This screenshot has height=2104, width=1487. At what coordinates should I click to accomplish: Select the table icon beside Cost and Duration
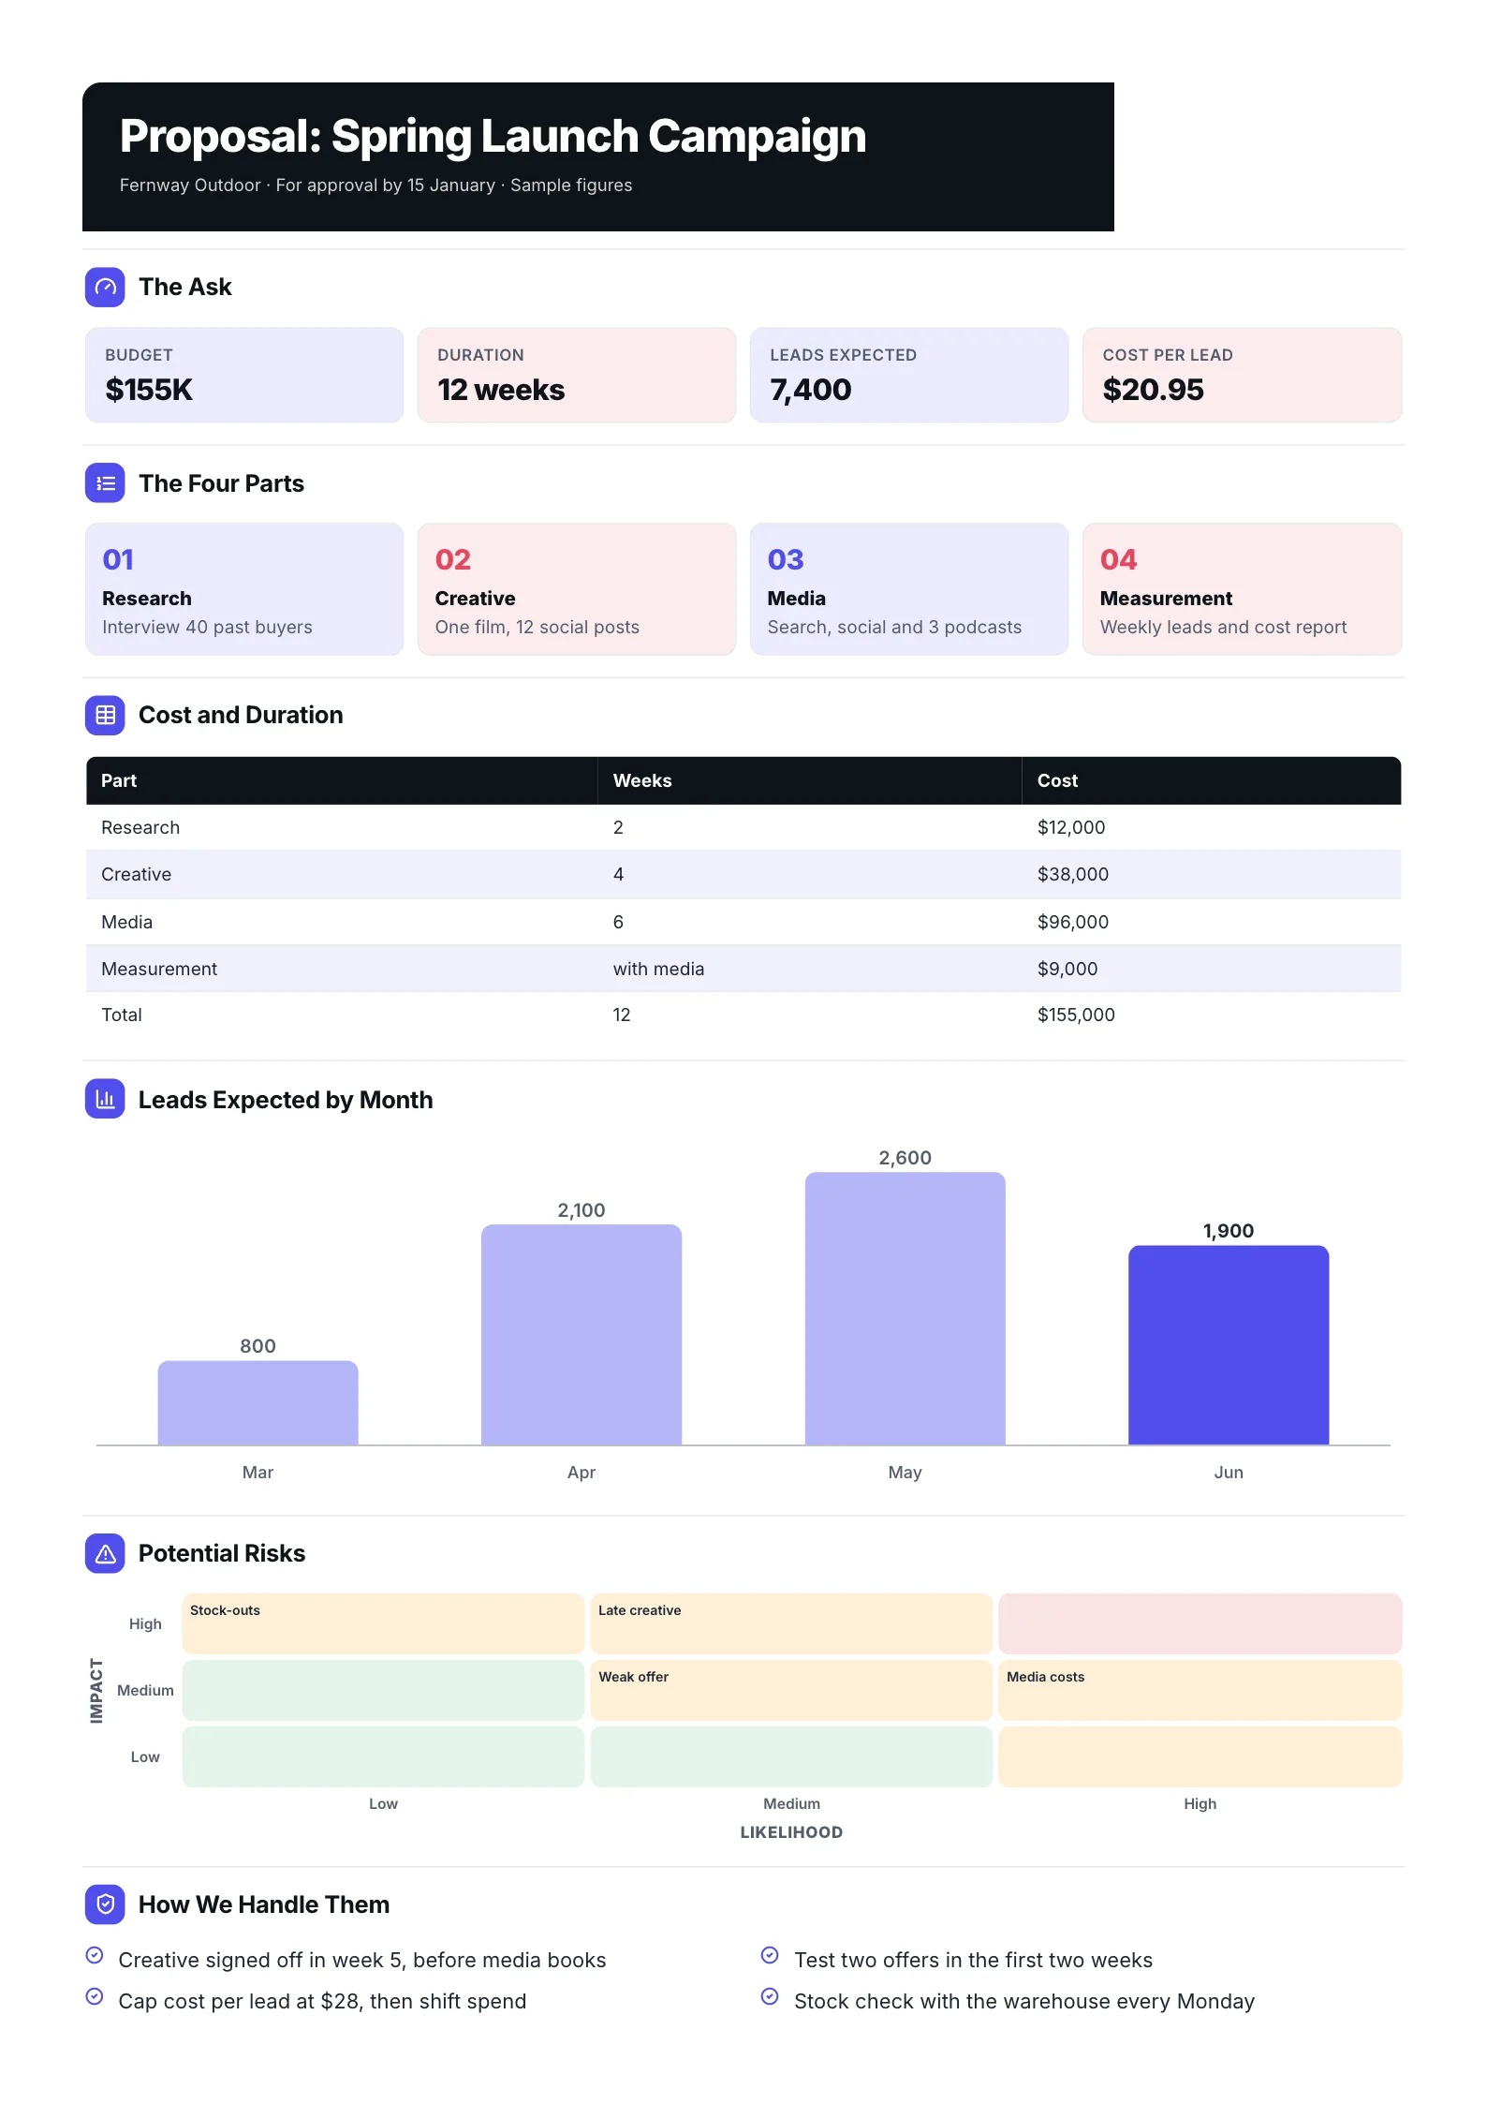[x=105, y=715]
